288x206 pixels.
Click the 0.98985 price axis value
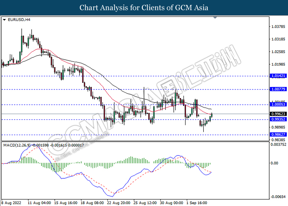(x=278, y=127)
